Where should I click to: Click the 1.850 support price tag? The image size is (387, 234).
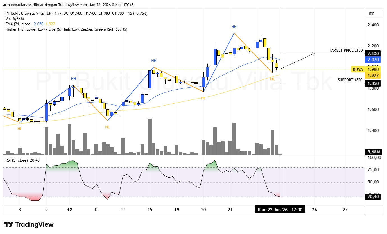coord(373,83)
